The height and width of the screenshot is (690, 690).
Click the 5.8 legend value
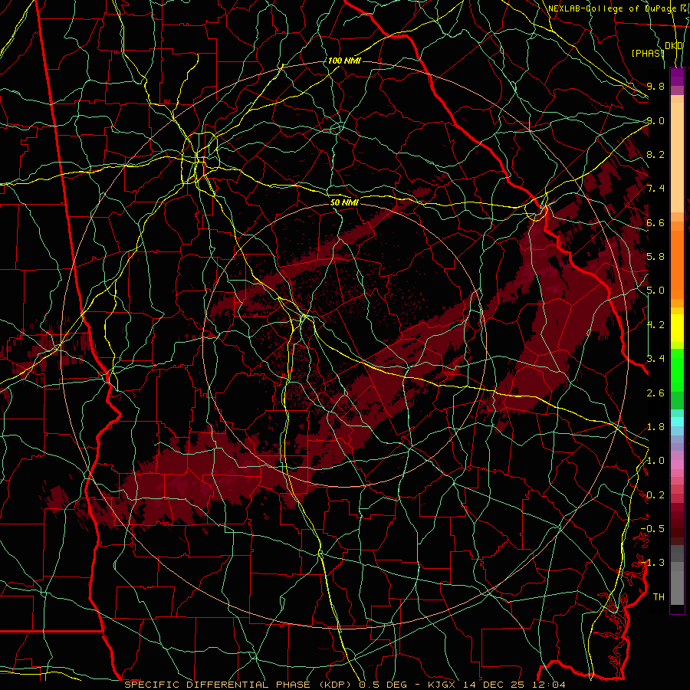click(655, 257)
